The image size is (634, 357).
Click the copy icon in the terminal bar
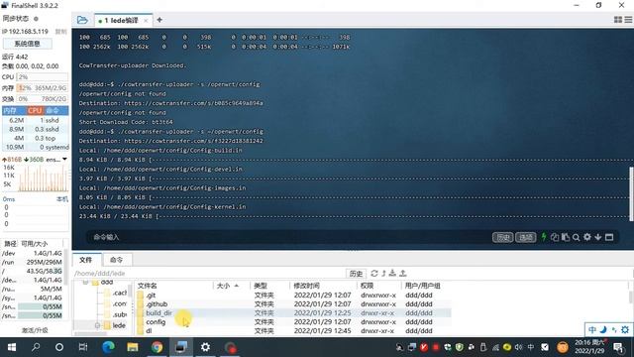[x=555, y=237]
